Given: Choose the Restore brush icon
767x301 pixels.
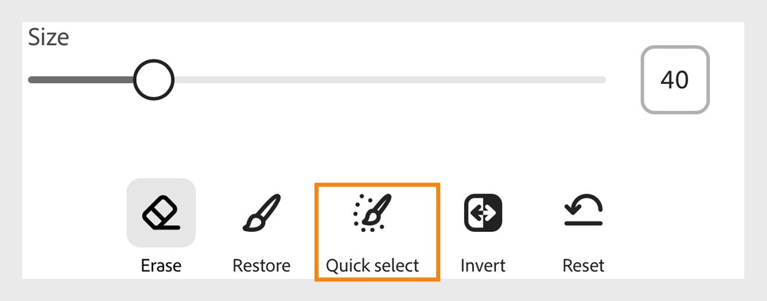Looking at the screenshot, I should click(x=261, y=213).
